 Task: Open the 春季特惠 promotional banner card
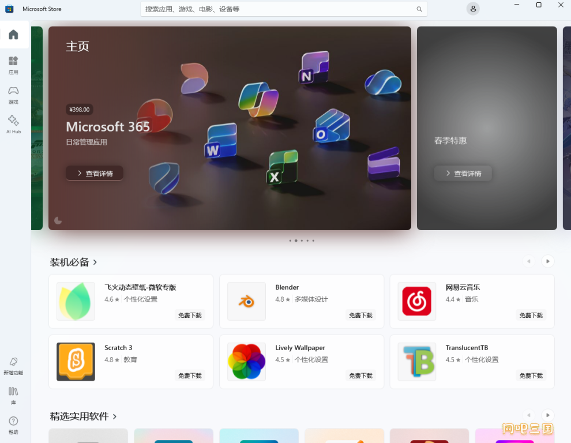click(487, 128)
